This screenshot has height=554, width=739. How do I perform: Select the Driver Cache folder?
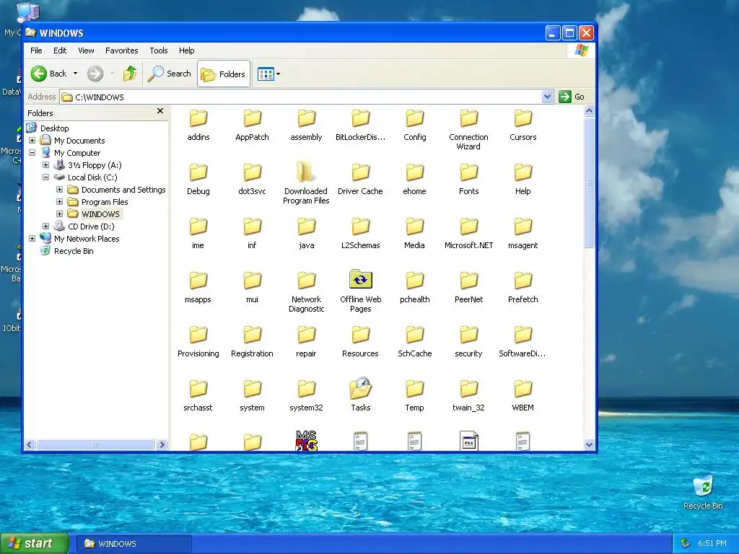[361, 180]
